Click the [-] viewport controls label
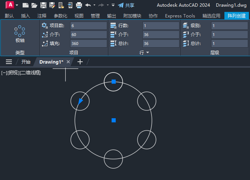This screenshot has height=180, width=250. (3, 73)
